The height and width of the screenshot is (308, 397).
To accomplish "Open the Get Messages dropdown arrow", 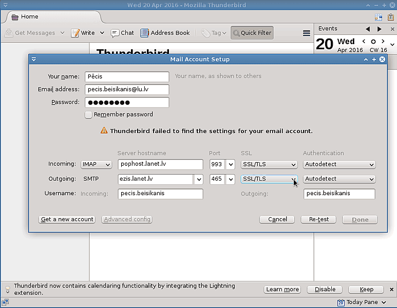I will tap(62, 33).
